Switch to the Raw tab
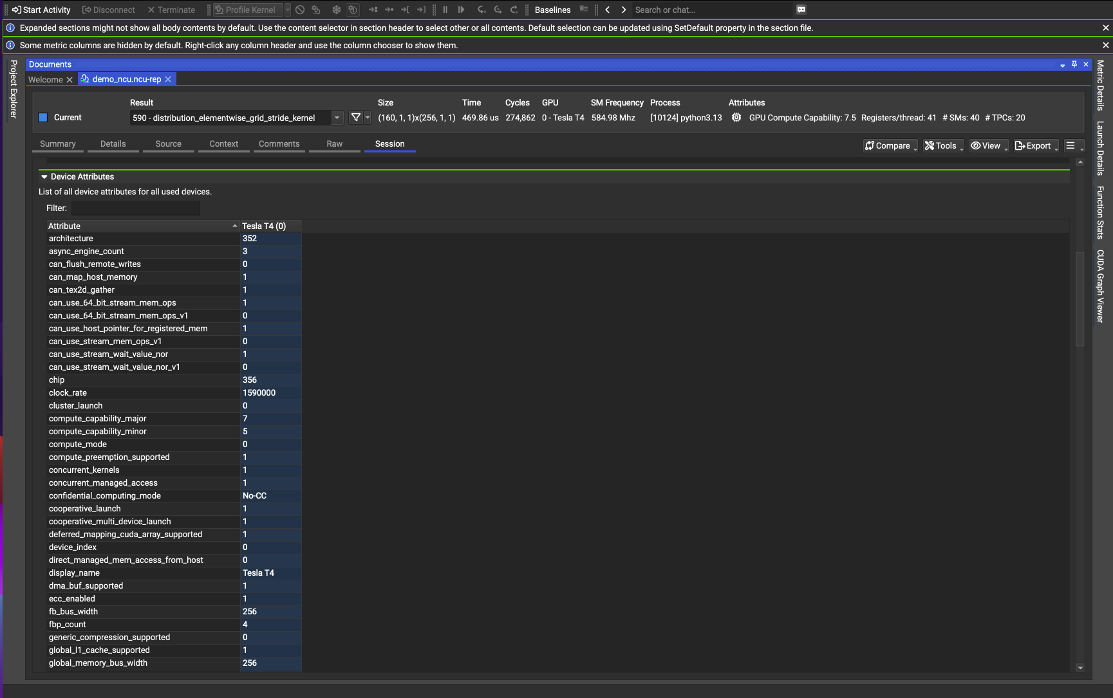 pyautogui.click(x=335, y=144)
